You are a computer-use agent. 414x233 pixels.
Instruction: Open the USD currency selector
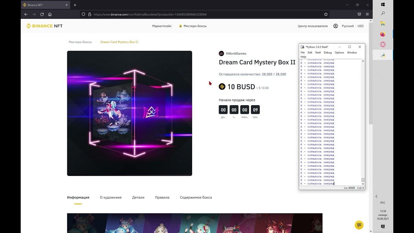(360, 26)
